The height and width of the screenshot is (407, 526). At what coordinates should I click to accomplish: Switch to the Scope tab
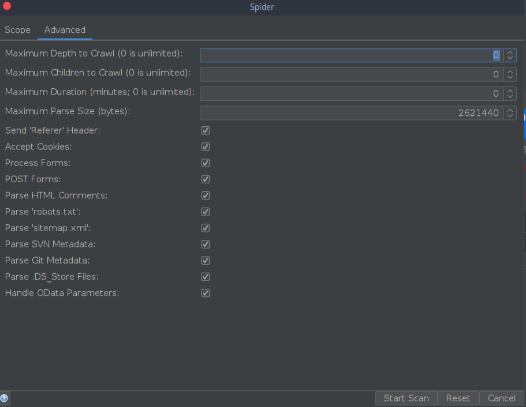coord(17,30)
